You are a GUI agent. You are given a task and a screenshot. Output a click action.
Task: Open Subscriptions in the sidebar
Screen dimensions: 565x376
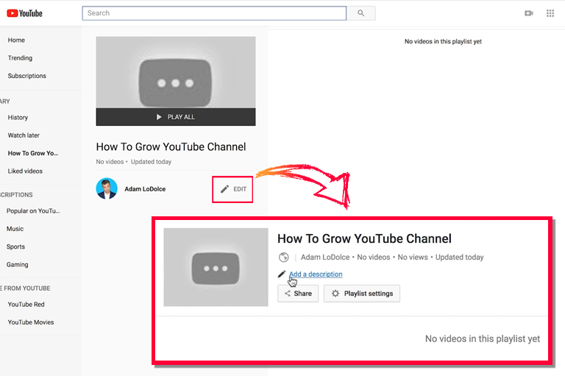[x=27, y=76]
